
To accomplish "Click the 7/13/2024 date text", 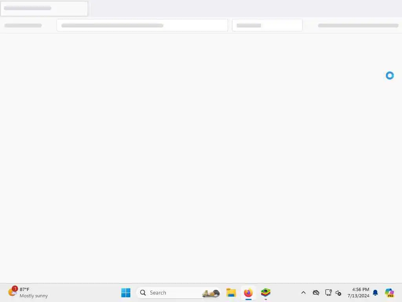I will click(358, 296).
